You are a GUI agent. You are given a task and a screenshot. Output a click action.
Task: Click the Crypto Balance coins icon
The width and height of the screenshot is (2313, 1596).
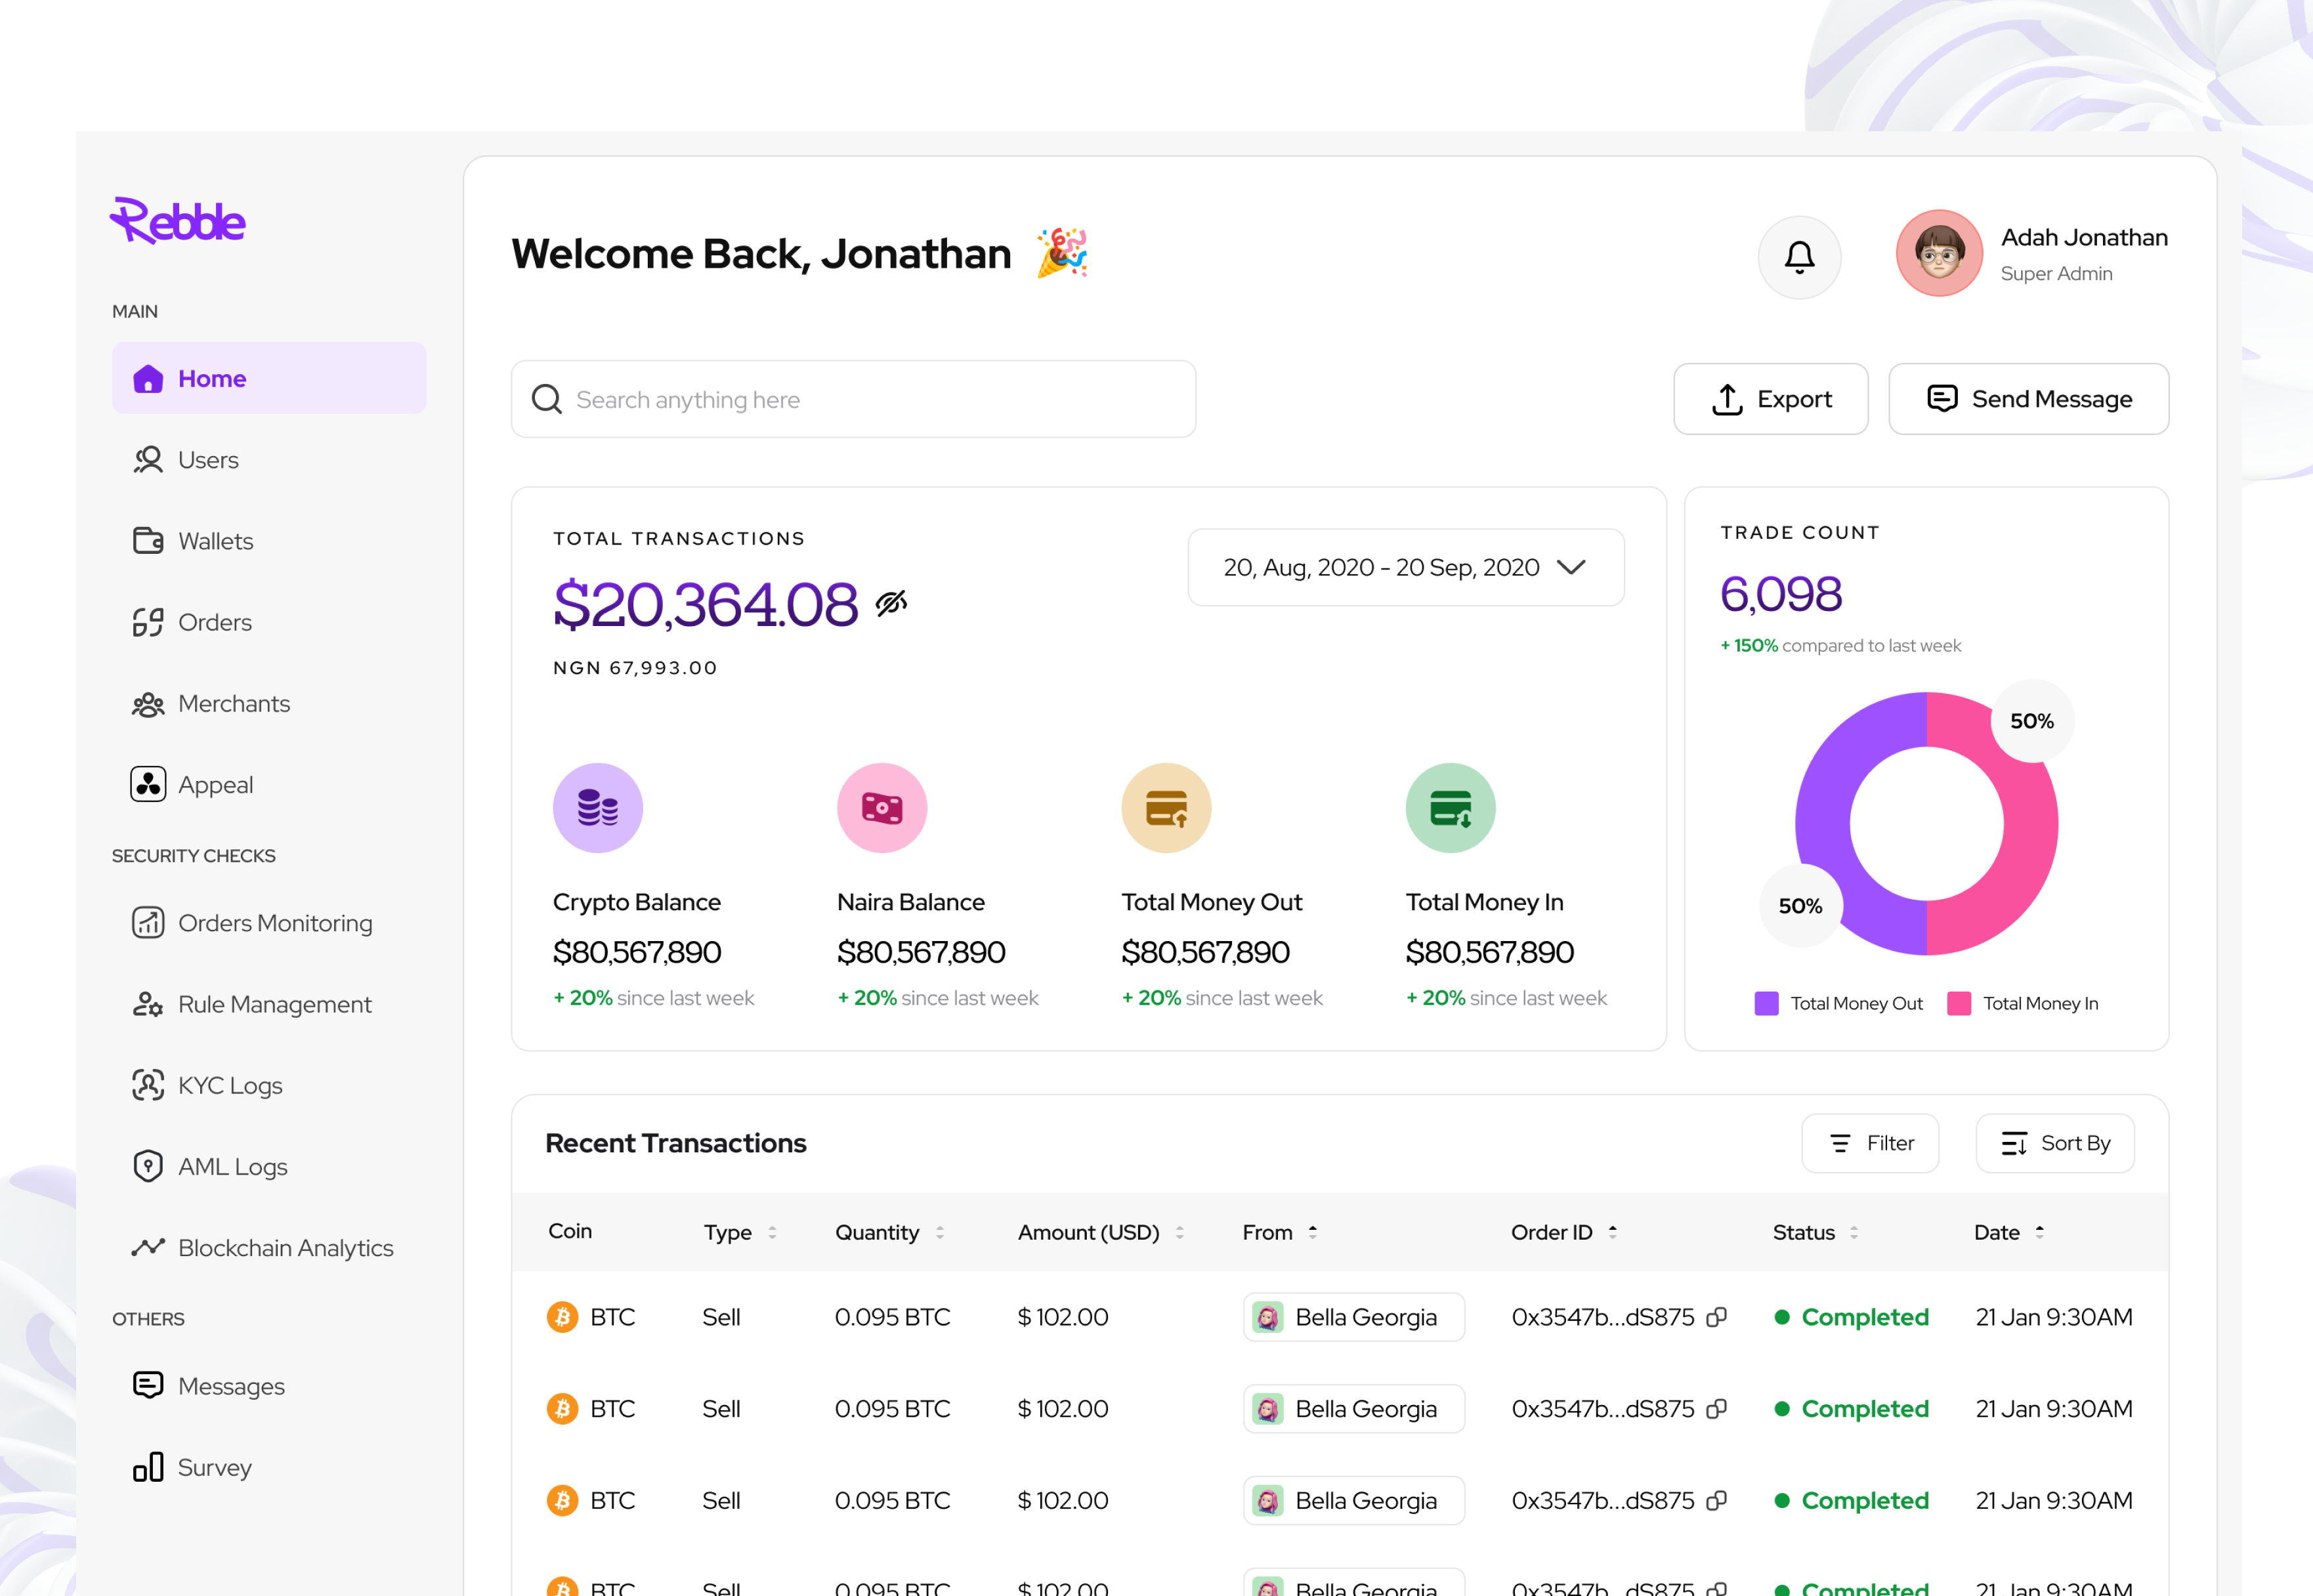pos(598,808)
